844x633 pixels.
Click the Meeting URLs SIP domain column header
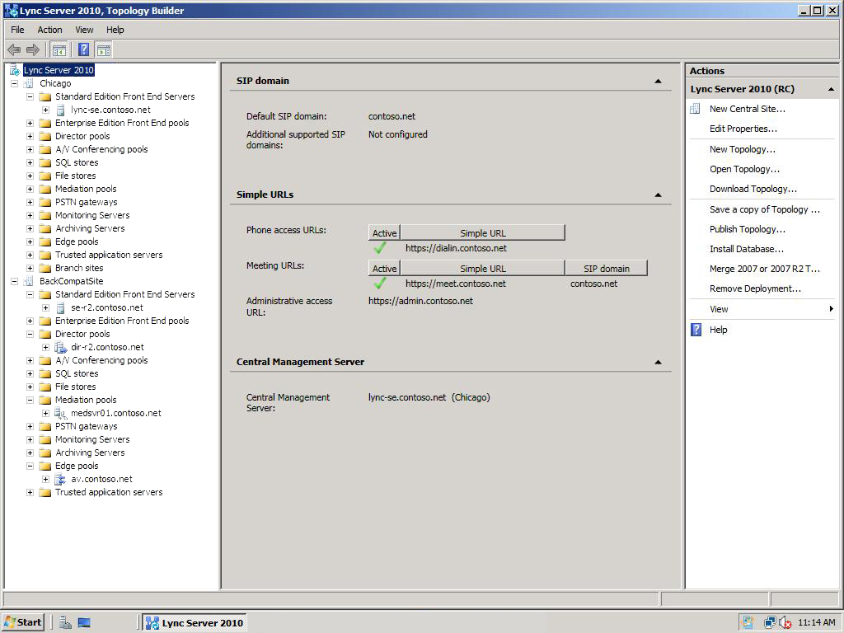[x=606, y=268]
